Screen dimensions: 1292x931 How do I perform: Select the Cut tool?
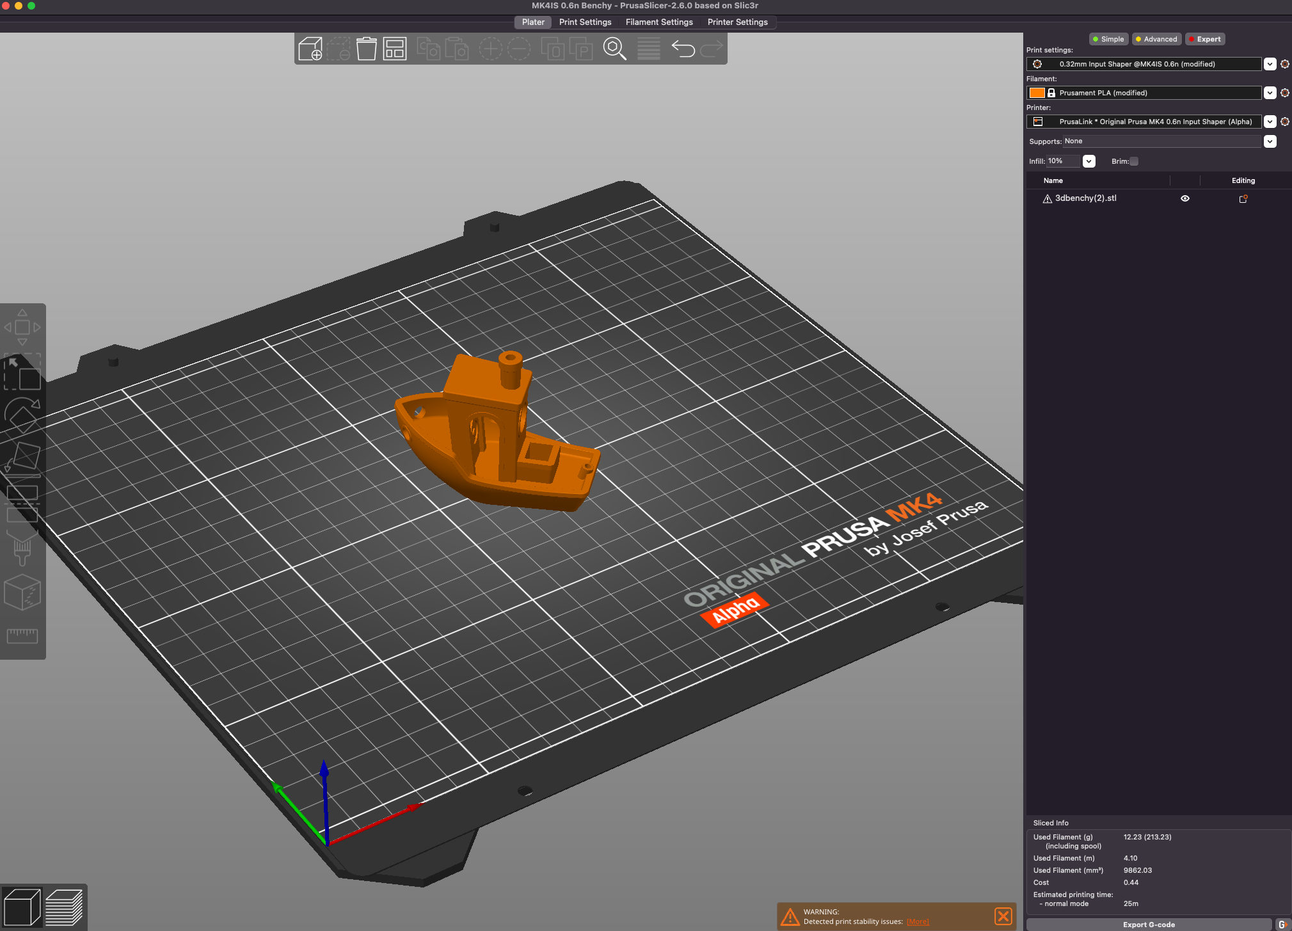[22, 502]
